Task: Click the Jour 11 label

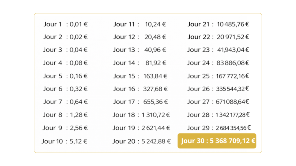Action: point(124,24)
